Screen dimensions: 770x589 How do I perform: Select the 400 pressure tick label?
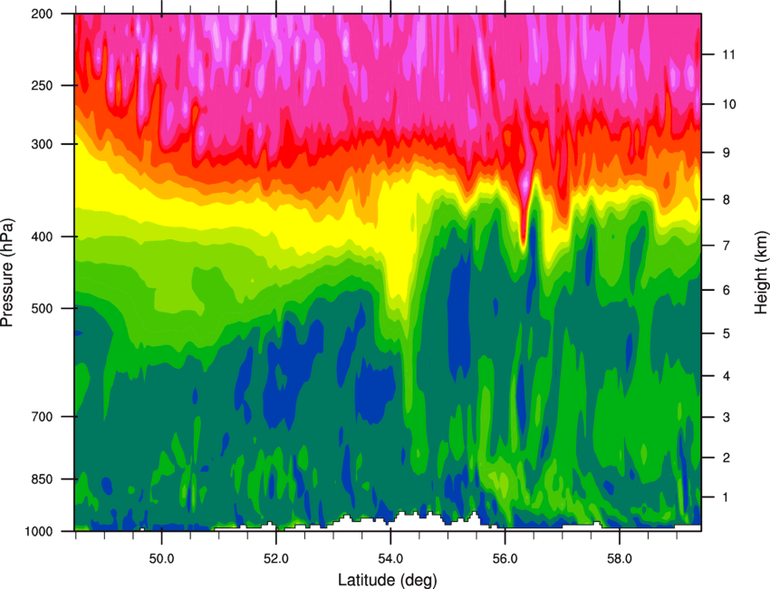pos(42,237)
